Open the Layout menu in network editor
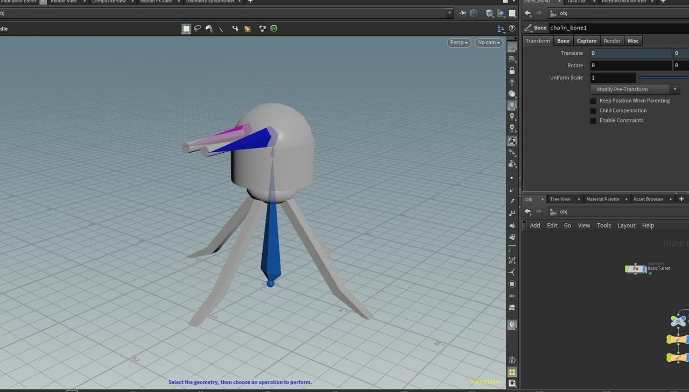The image size is (689, 392). 626,225
